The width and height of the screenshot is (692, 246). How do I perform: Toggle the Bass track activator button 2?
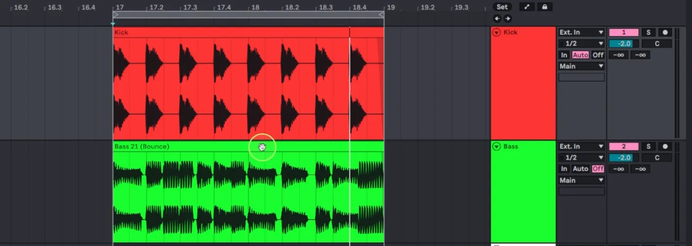(x=624, y=147)
